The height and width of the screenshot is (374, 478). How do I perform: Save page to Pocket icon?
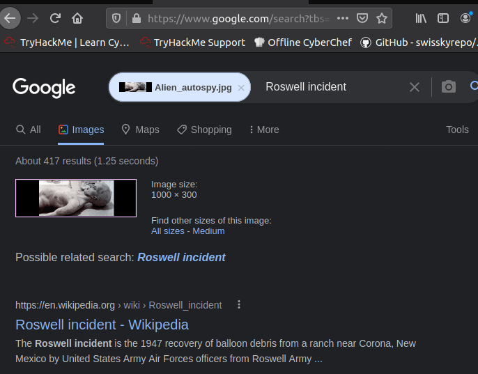coord(362,18)
